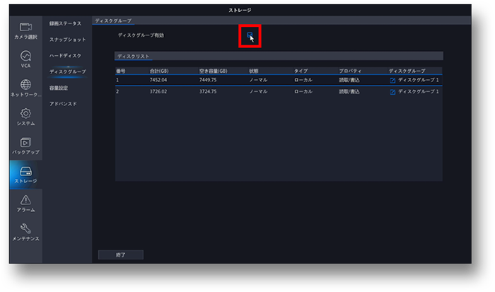
Task: Open the アドバンスド submenu
Action: (x=63, y=104)
